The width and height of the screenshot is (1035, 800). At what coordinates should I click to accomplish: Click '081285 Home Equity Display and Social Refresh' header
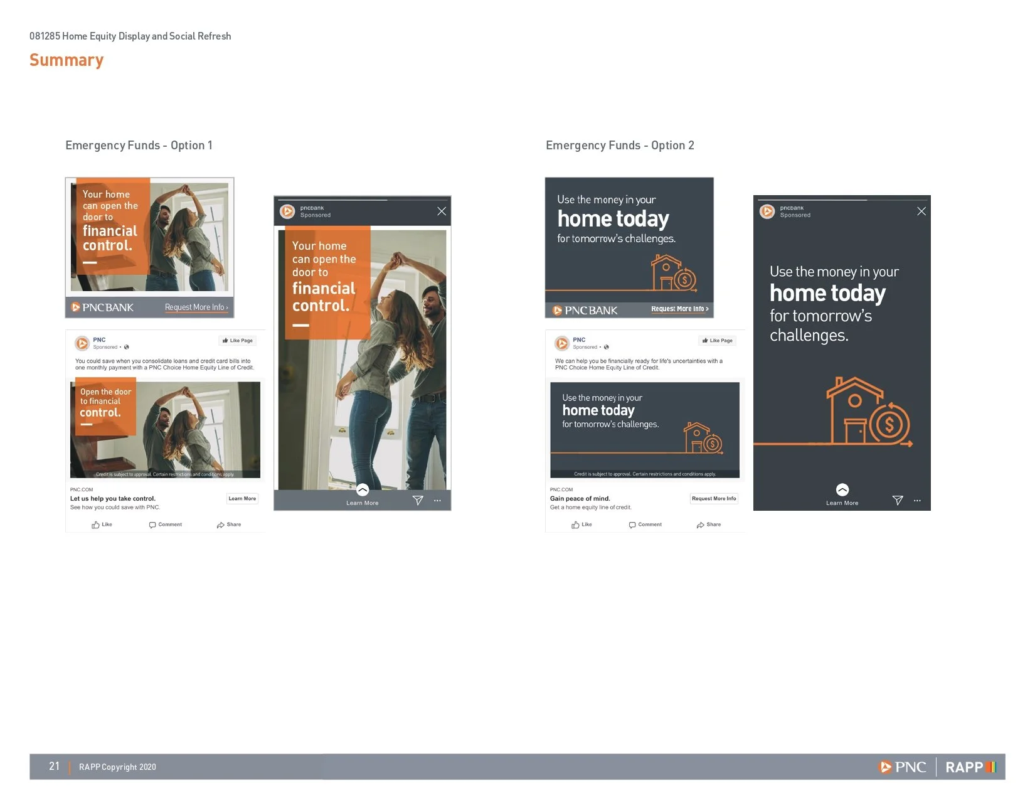(130, 36)
